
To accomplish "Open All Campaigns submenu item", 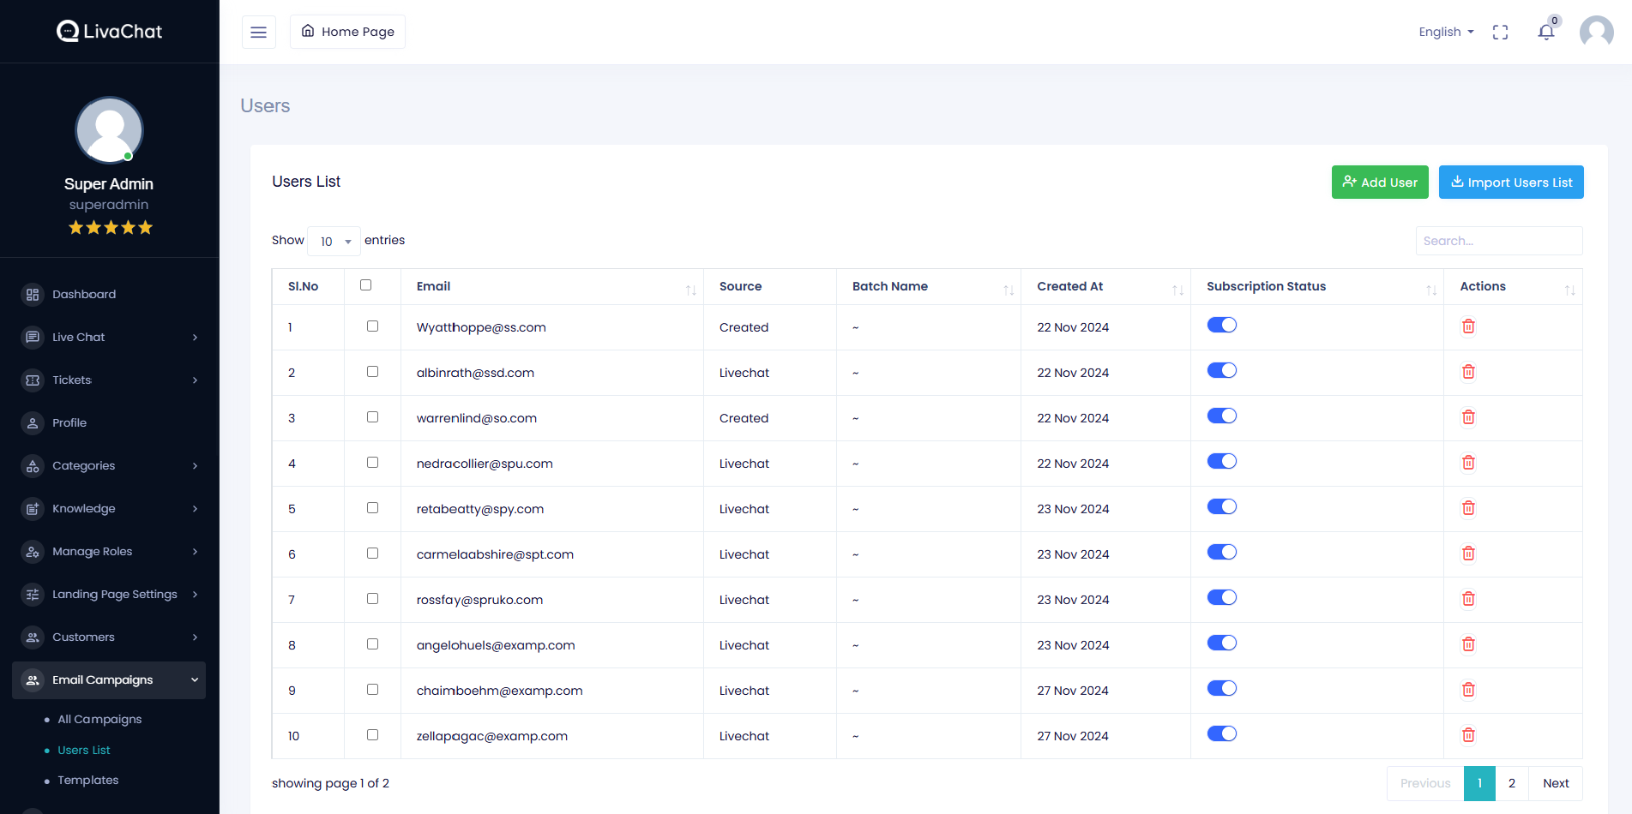I will (x=99, y=720).
